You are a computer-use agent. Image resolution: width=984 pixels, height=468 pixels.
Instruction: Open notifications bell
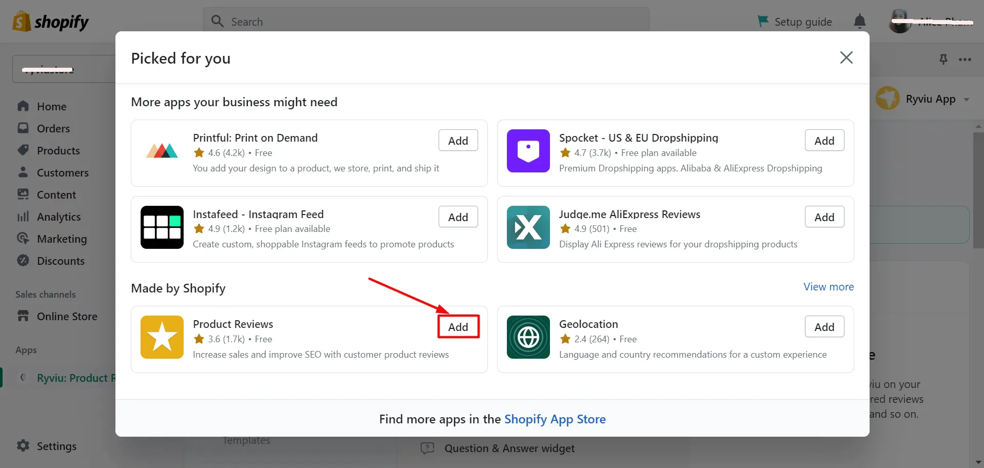pos(860,22)
